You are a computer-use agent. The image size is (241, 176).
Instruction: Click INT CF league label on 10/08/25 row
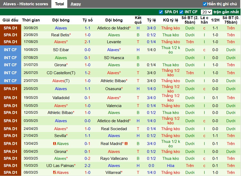10,50
